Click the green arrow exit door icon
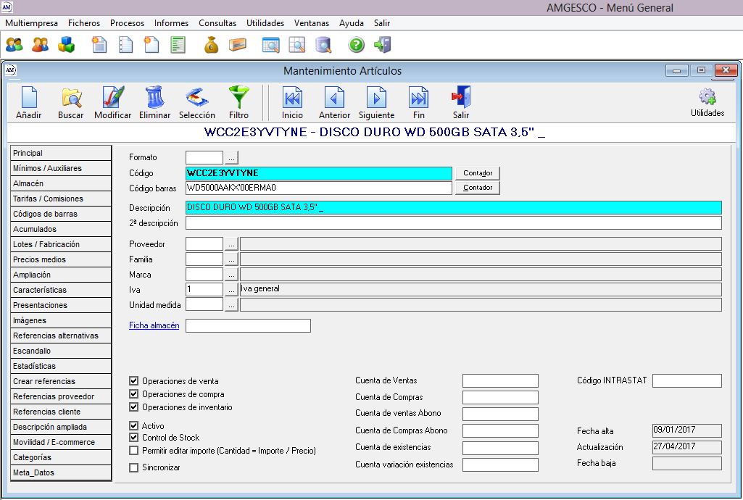743x500 pixels. (383, 45)
